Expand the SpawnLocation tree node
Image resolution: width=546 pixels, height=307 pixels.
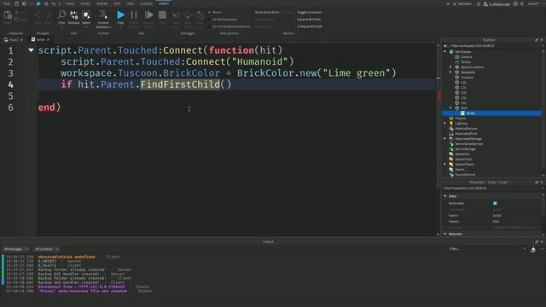[450, 67]
